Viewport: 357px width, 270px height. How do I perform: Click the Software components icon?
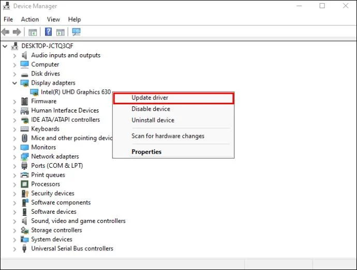coord(25,202)
